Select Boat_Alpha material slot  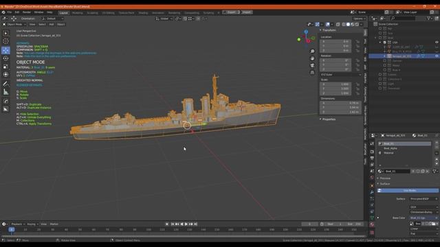(x=405, y=148)
